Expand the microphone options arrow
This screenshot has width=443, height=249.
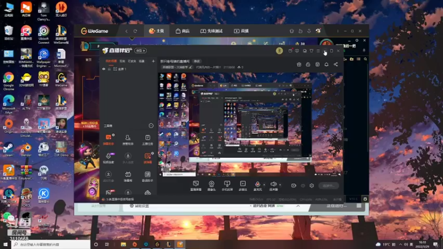click(x=264, y=185)
